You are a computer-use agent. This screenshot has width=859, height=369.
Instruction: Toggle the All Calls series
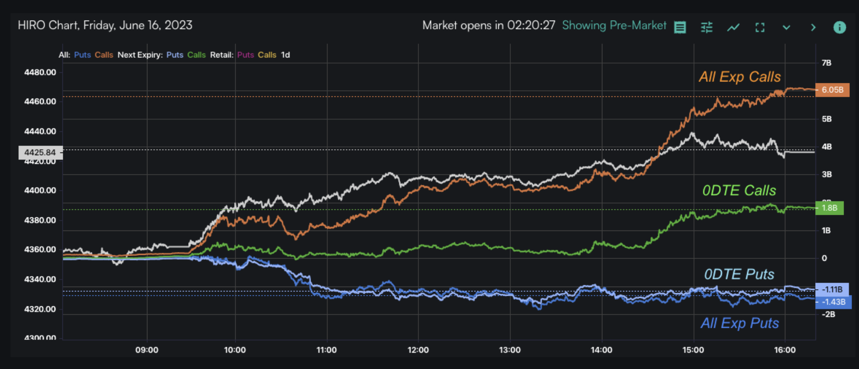click(104, 55)
